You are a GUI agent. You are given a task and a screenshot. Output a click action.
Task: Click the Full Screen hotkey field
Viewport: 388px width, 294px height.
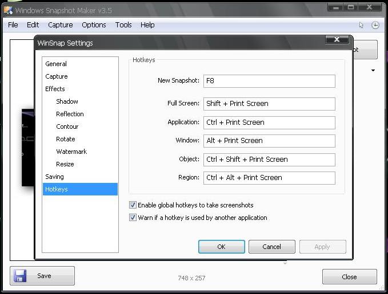(269, 104)
